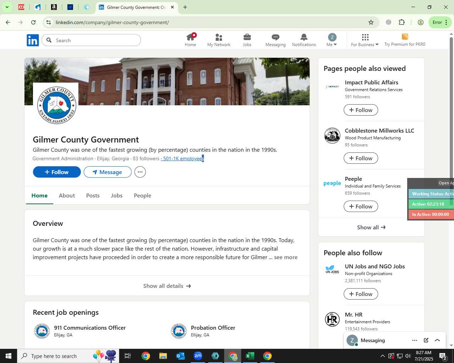Show all pages people also viewed
Screen dimensions: 454x363
[371, 227]
